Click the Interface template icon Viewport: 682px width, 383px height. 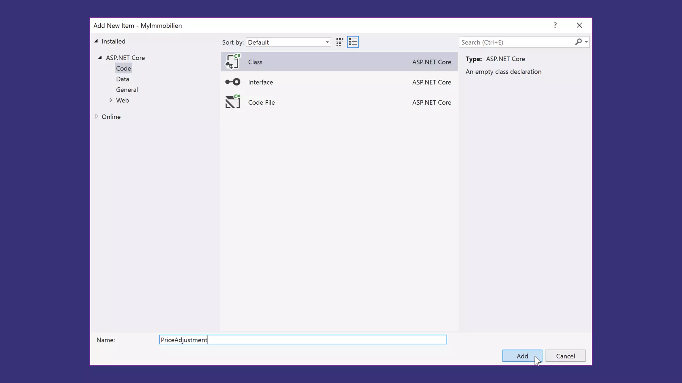coord(232,82)
